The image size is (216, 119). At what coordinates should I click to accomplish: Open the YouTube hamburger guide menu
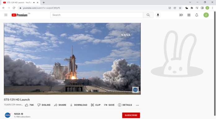click(6, 15)
